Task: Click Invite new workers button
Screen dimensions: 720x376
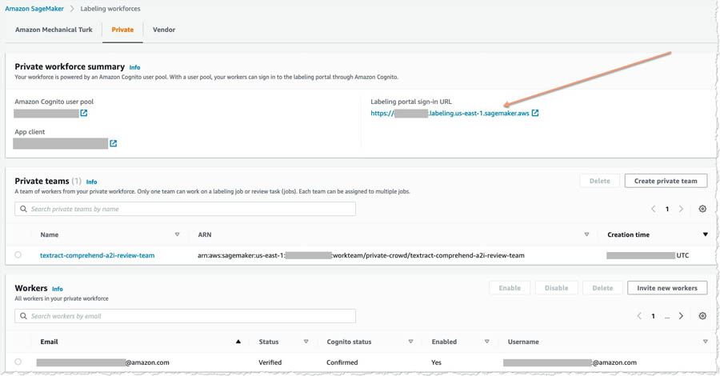Action: click(667, 288)
